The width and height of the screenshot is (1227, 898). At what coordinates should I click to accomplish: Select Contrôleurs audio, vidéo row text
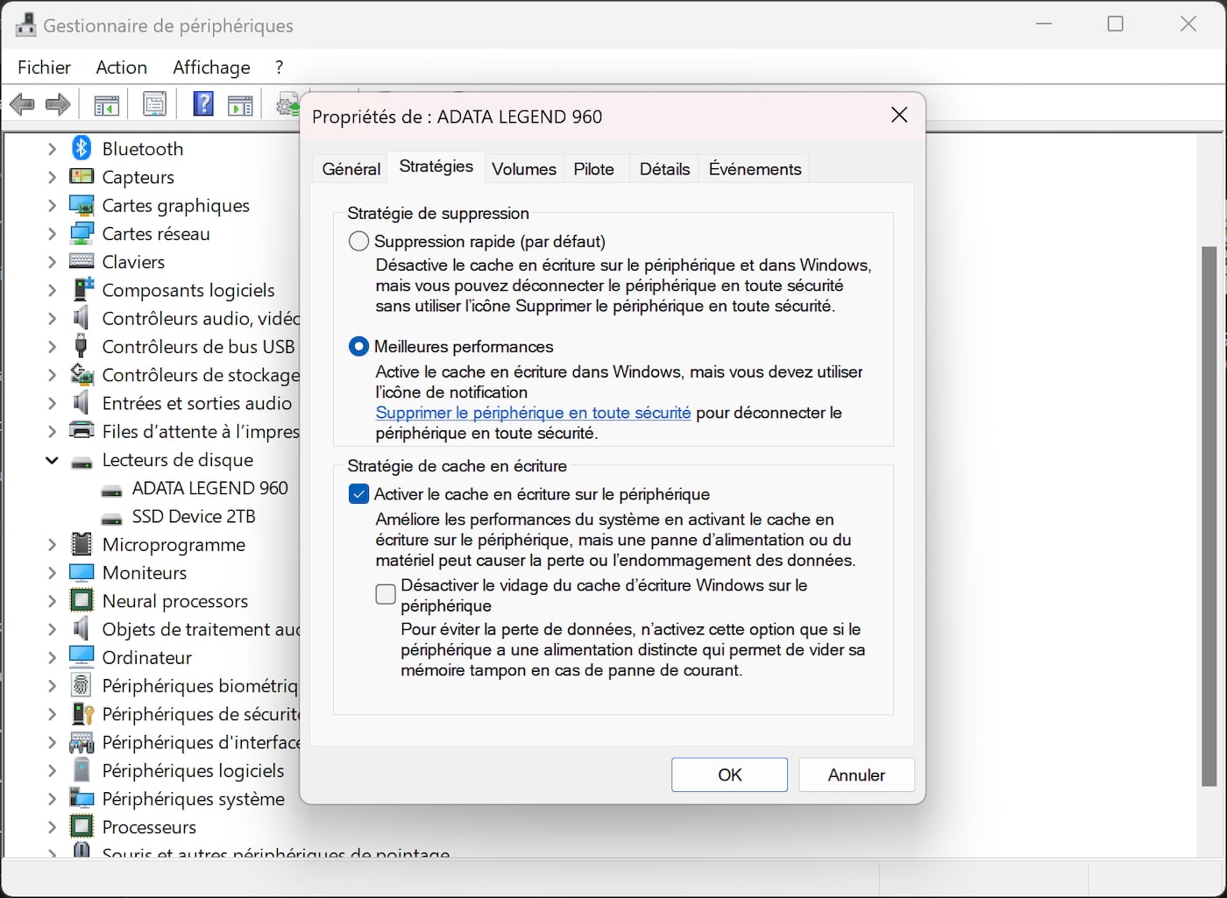tap(201, 319)
